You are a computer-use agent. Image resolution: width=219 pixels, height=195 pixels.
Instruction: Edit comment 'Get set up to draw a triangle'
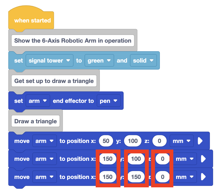click(x=54, y=81)
